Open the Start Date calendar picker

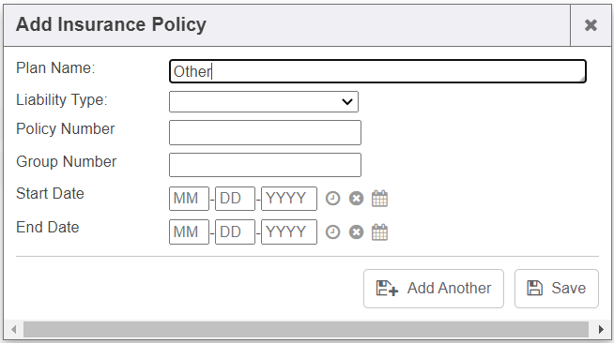[379, 199]
